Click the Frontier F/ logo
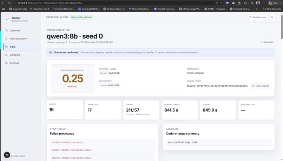This screenshot has height=161, width=283. tap(7, 19)
